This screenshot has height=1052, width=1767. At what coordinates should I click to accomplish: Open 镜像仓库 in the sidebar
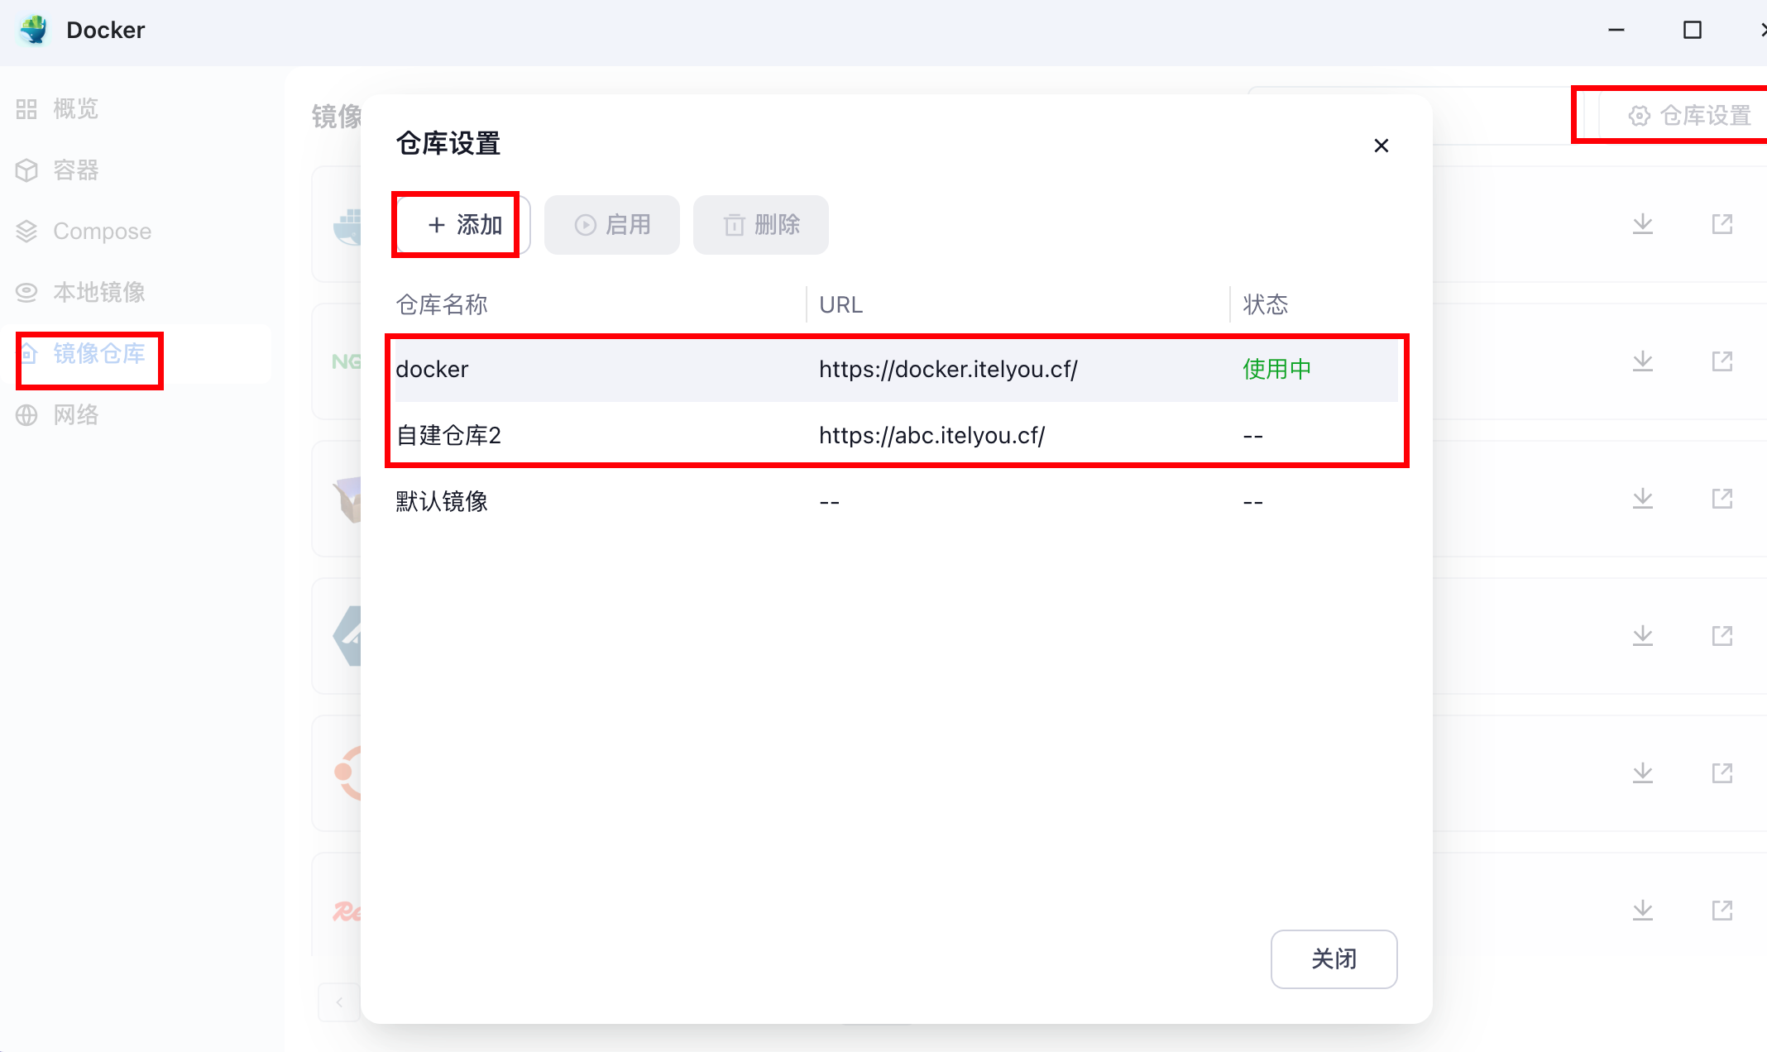pos(136,354)
